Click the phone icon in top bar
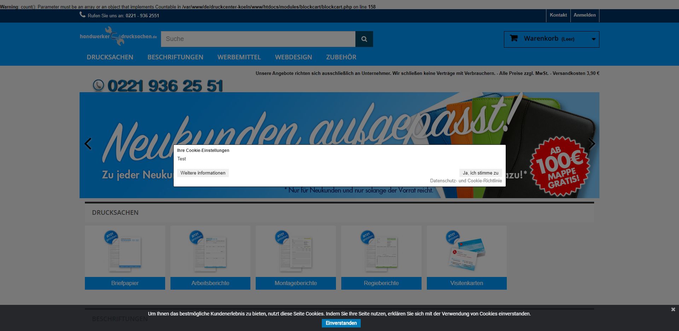 coord(82,15)
